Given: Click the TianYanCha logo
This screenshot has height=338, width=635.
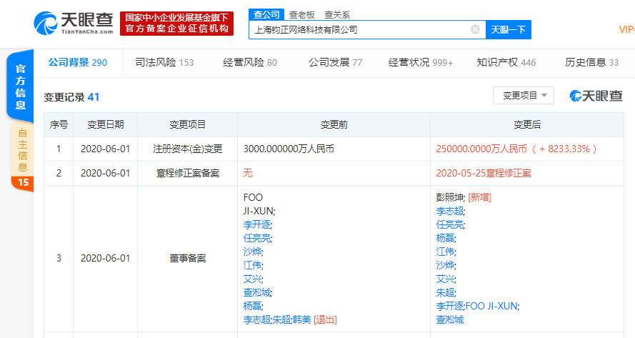Looking at the screenshot, I should pyautogui.click(x=74, y=23).
